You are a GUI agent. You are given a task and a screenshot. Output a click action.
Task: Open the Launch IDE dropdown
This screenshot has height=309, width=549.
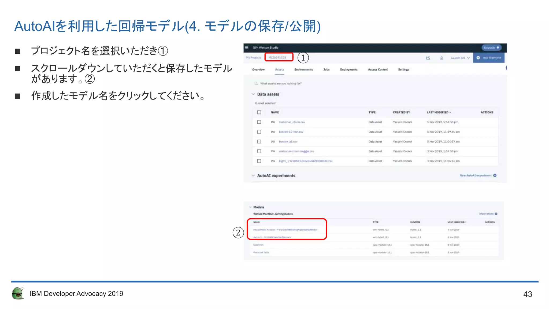[x=460, y=58]
